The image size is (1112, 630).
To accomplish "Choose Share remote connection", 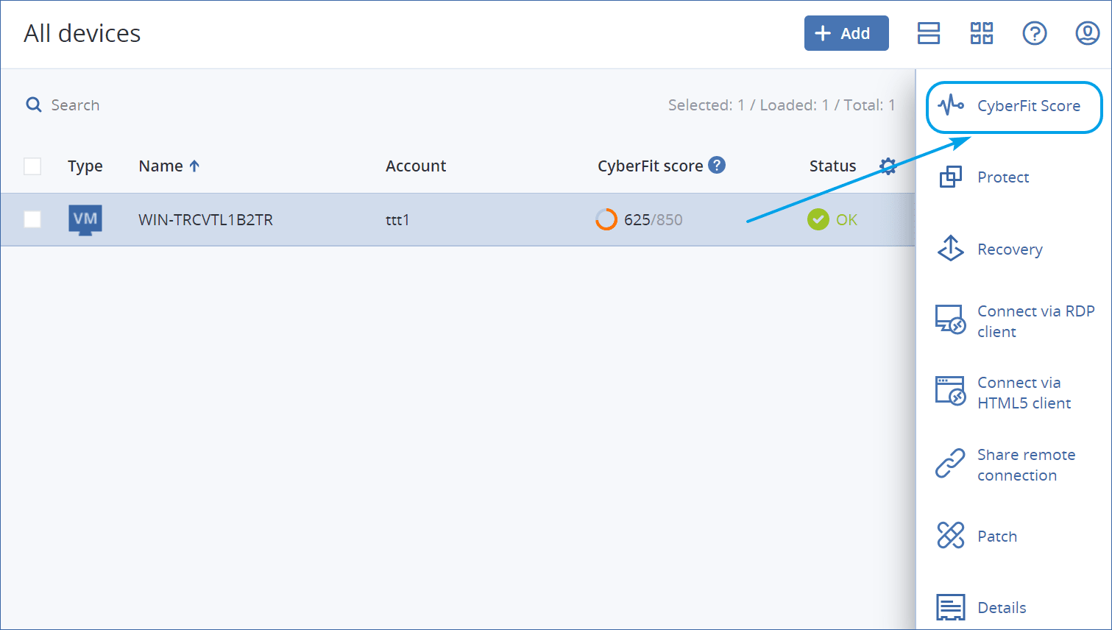I will coord(1027,465).
